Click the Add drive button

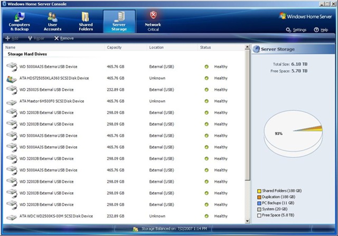point(12,39)
